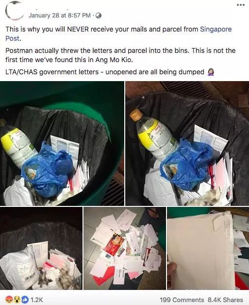View the 199 Comments list
Screen dimensions: 249x305
click(x=182, y=300)
